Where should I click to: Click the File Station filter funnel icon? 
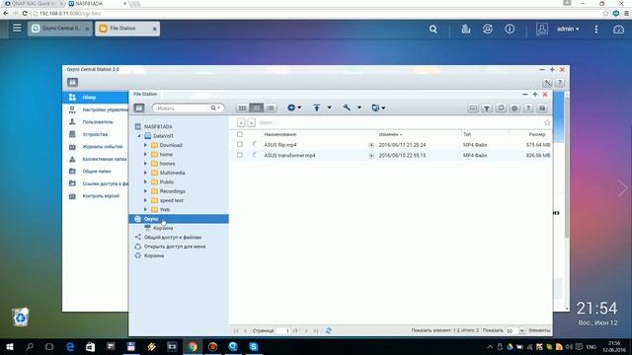click(x=487, y=108)
